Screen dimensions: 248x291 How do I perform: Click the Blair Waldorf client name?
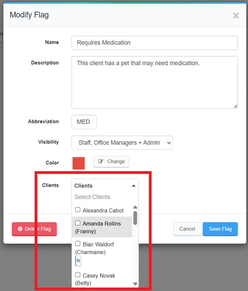(x=98, y=244)
